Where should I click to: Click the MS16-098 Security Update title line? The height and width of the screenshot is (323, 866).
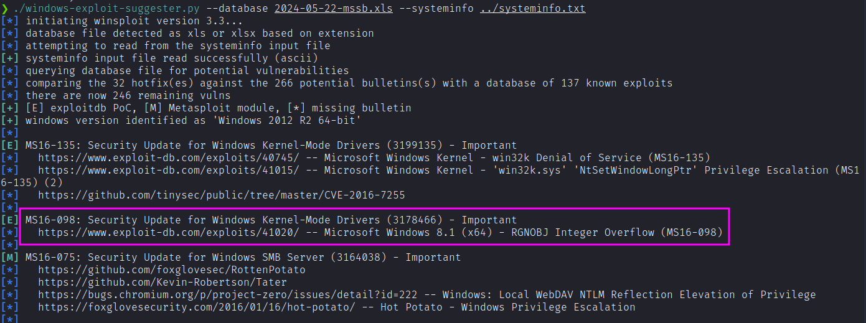tap(271, 220)
